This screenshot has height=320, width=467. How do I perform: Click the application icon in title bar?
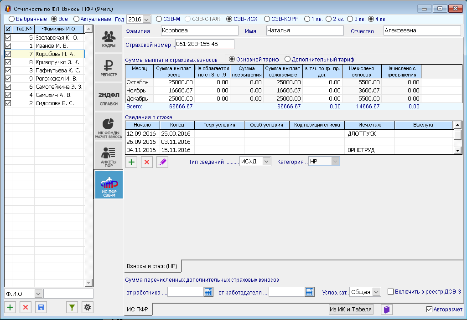[8, 8]
